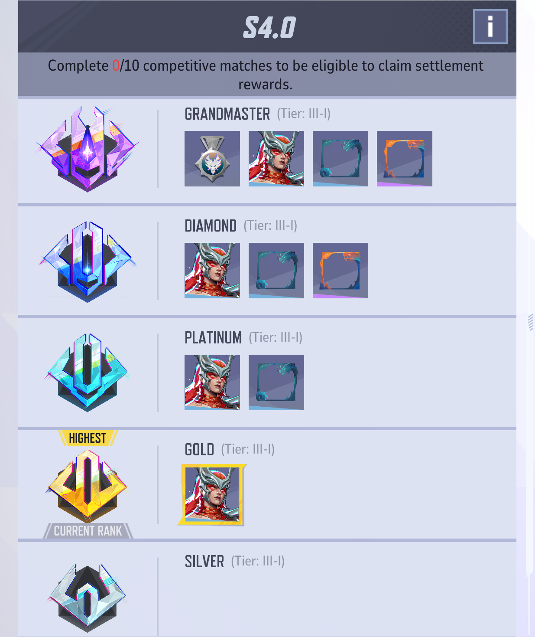View the Platinum blue dragon frame reward
Image resolution: width=535 pixels, height=637 pixels.
[x=276, y=382]
